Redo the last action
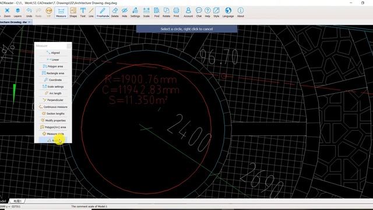The height and width of the screenshot is (210, 373). coord(38,12)
